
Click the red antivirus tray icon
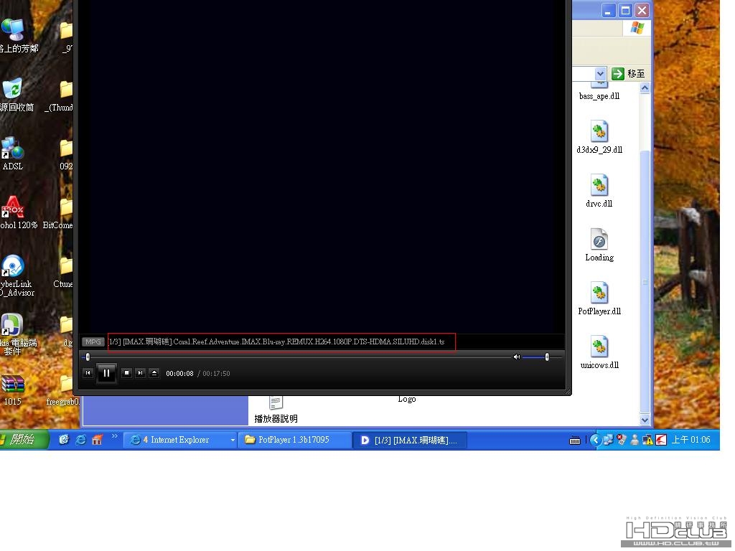(661, 440)
